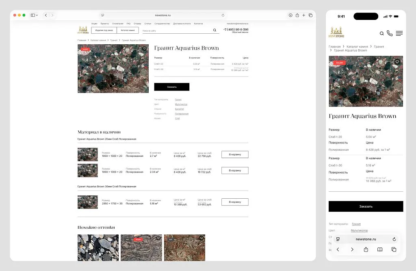Tap the phone call icon in mobile header
This screenshot has height=271, width=416.
390,33
